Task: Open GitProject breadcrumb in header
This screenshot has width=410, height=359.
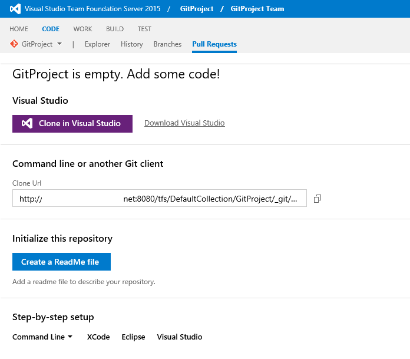Action: [197, 9]
